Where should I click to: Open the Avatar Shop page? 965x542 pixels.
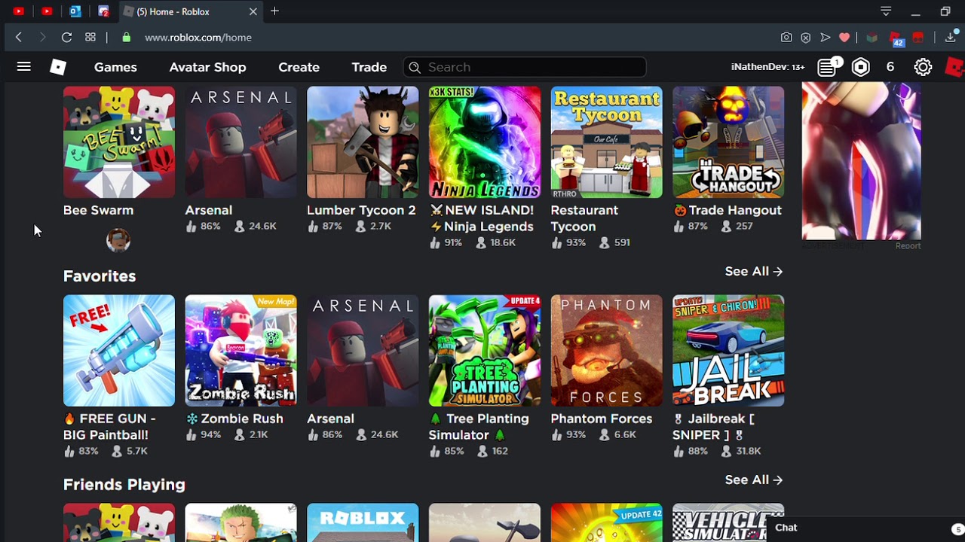click(x=207, y=67)
